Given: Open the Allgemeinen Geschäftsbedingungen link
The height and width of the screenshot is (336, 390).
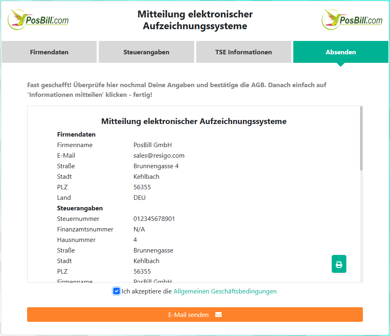Looking at the screenshot, I should (x=225, y=291).
